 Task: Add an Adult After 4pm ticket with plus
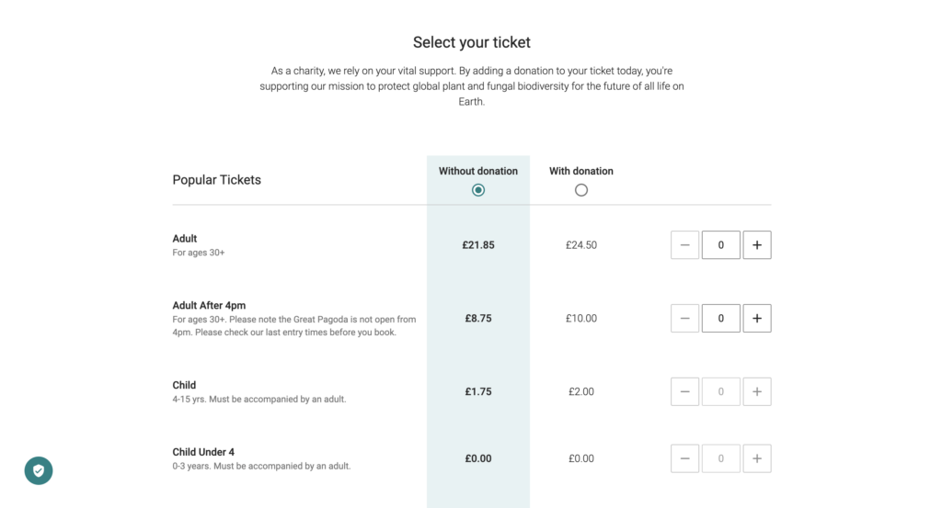(x=757, y=319)
